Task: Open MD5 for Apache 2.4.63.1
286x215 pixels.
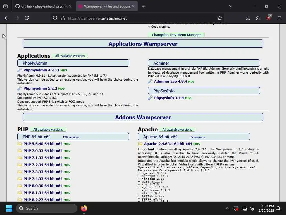Action: [197, 144]
